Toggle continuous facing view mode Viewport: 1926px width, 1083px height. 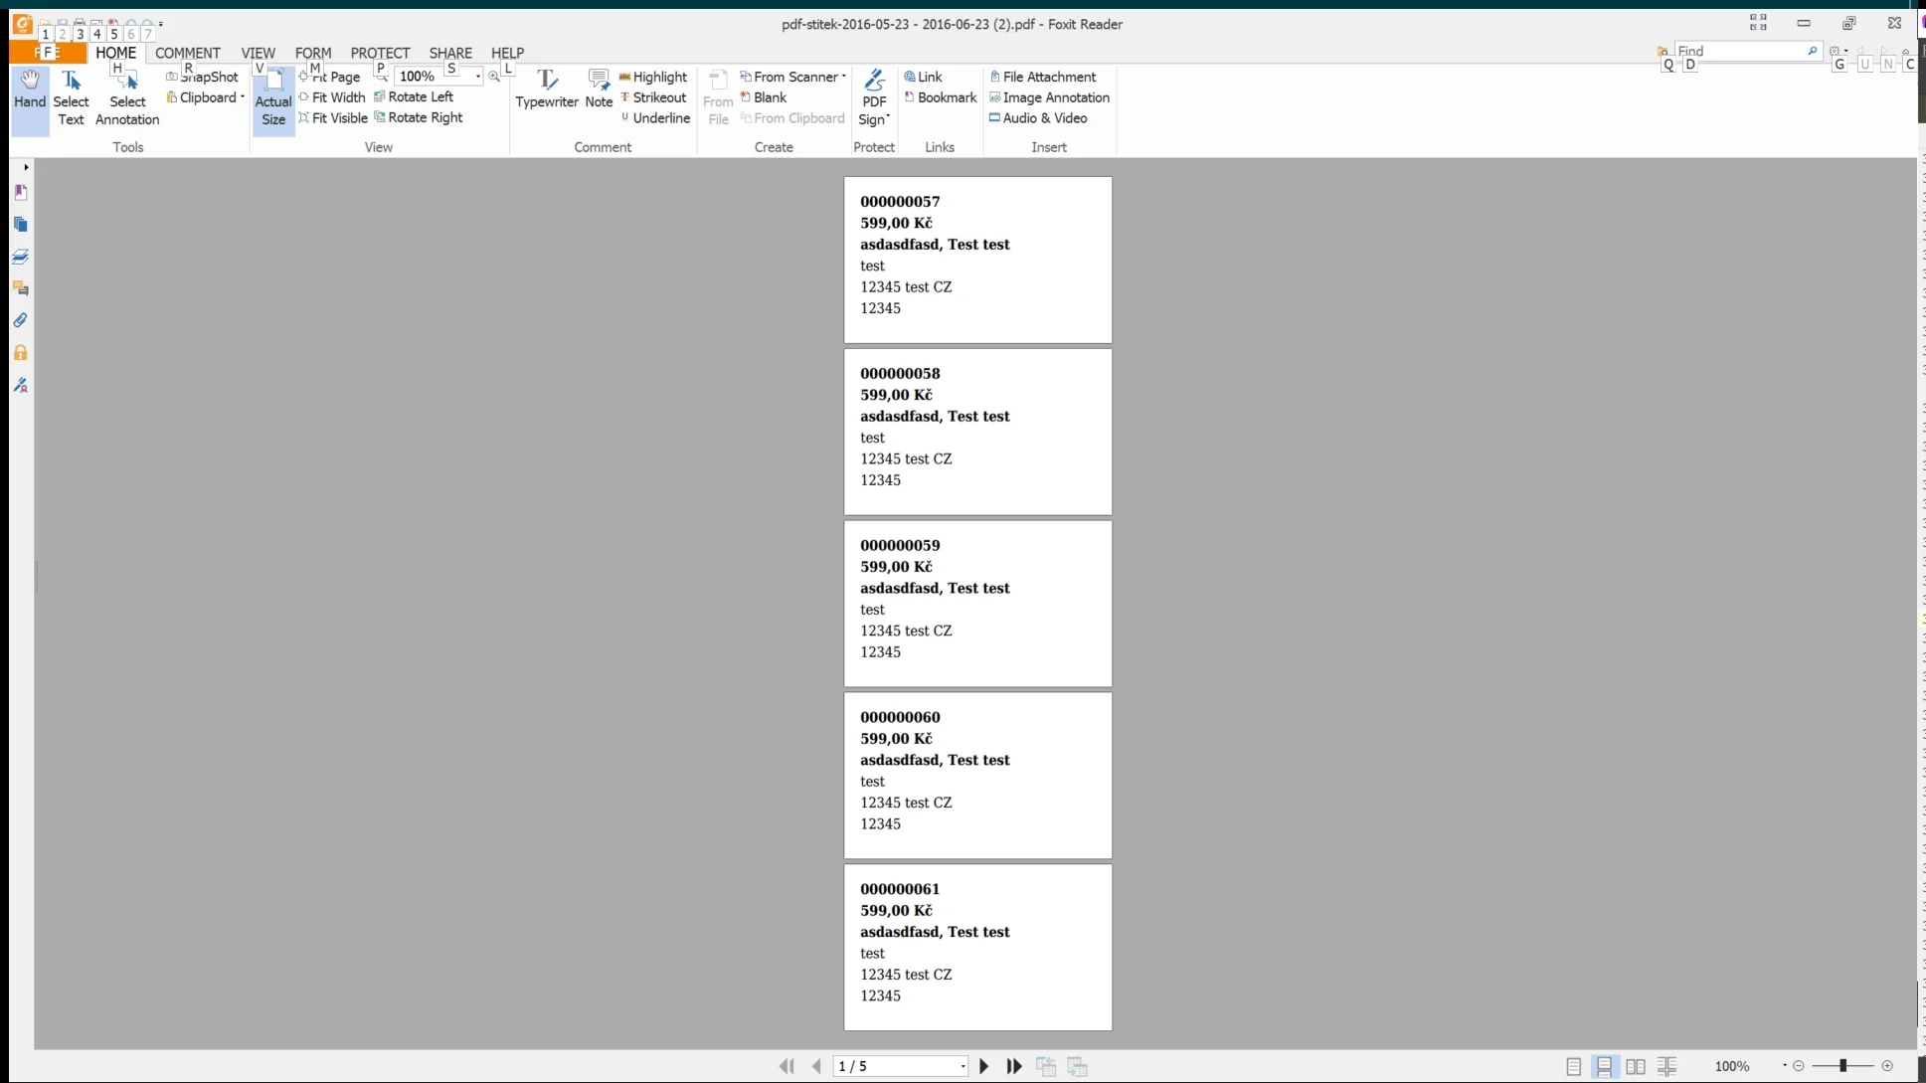[x=1667, y=1066]
